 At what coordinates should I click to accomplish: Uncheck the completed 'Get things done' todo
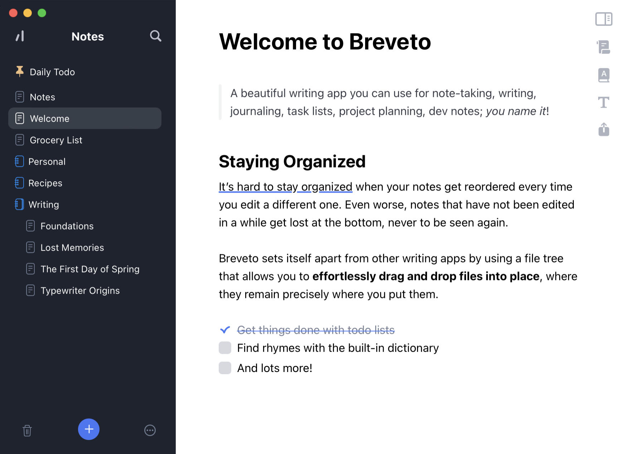[x=225, y=329]
